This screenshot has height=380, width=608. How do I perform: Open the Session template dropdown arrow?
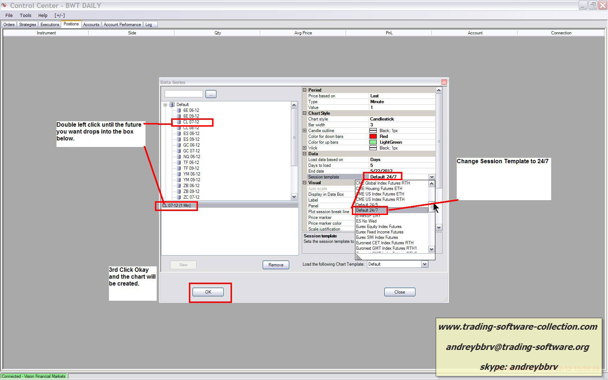pyautogui.click(x=431, y=177)
